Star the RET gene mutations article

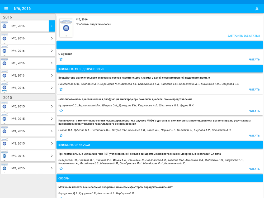click(61, 168)
